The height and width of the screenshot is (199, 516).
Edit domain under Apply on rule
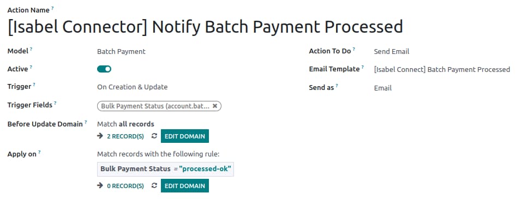point(184,186)
